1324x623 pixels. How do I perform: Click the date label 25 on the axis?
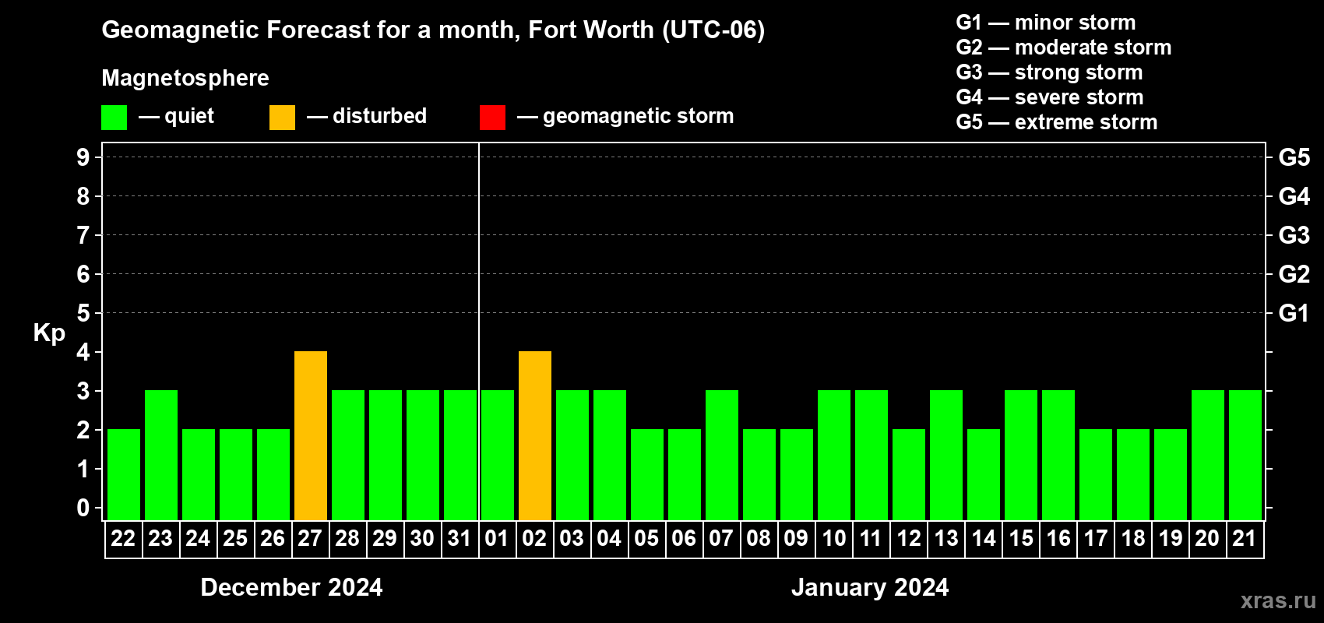point(235,539)
